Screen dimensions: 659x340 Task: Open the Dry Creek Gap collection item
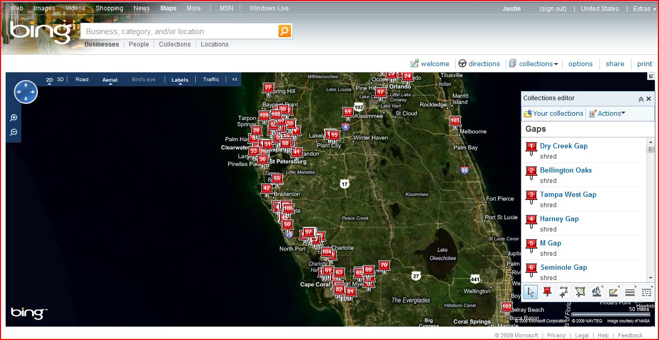point(563,146)
